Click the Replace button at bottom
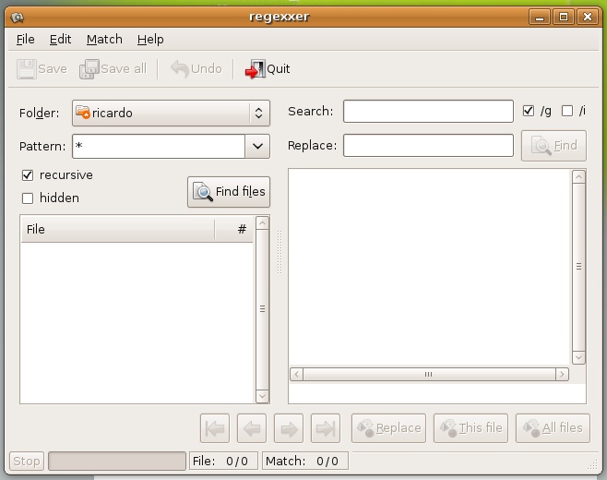This screenshot has height=480, width=607. pyautogui.click(x=388, y=428)
